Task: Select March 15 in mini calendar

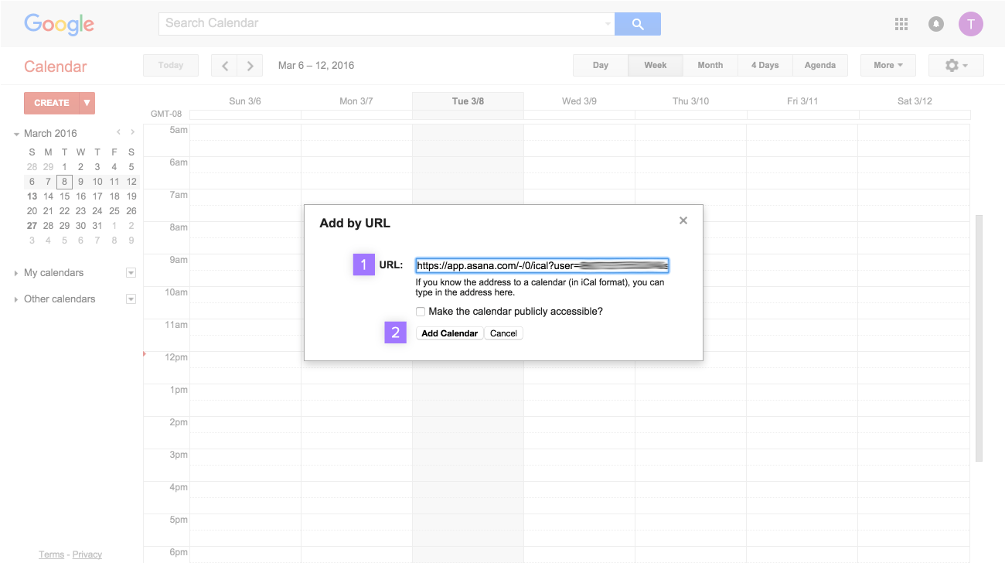Action: coord(65,196)
